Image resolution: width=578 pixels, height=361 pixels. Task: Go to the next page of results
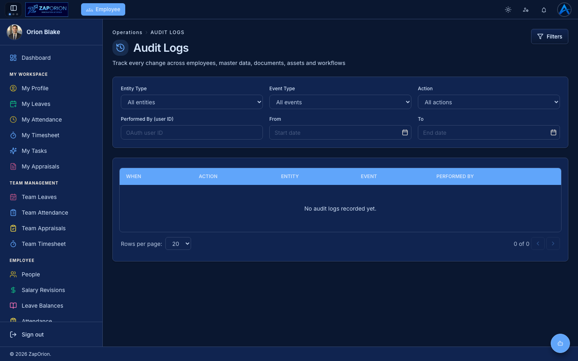click(x=553, y=243)
